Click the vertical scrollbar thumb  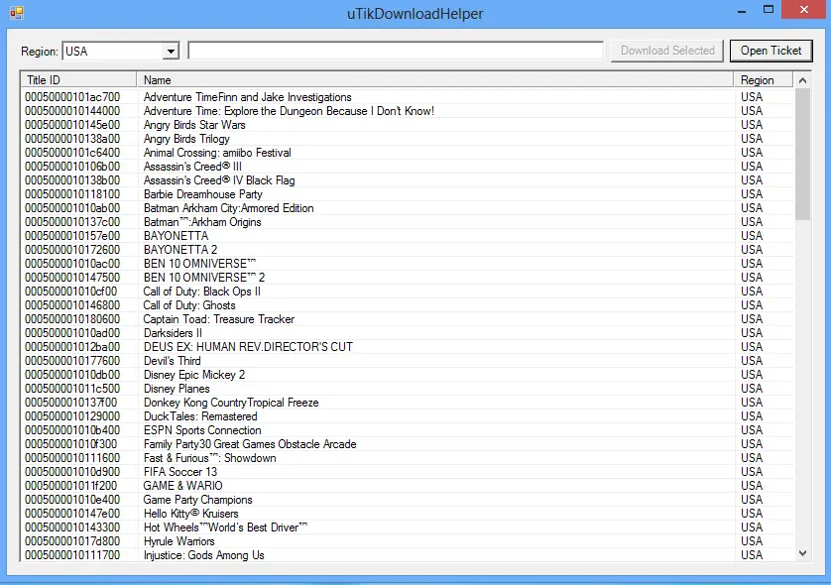point(802,154)
